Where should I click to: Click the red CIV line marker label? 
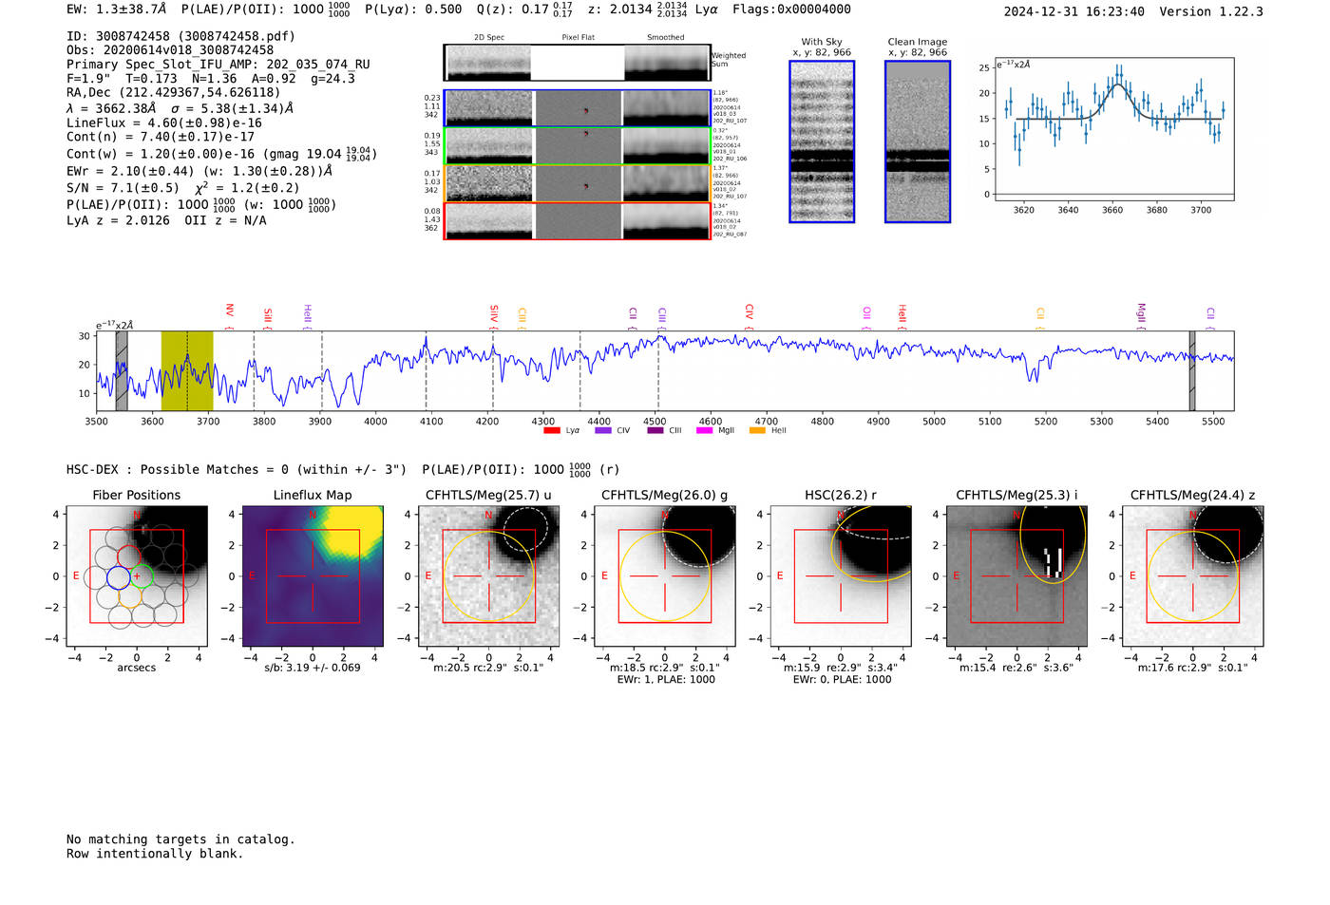click(x=749, y=311)
